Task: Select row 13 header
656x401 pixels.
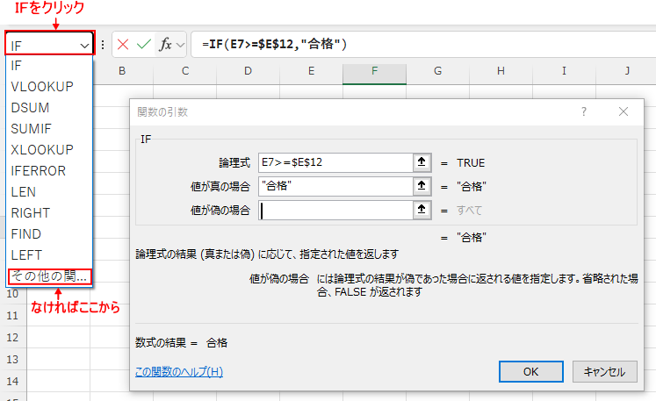Action: (13, 360)
